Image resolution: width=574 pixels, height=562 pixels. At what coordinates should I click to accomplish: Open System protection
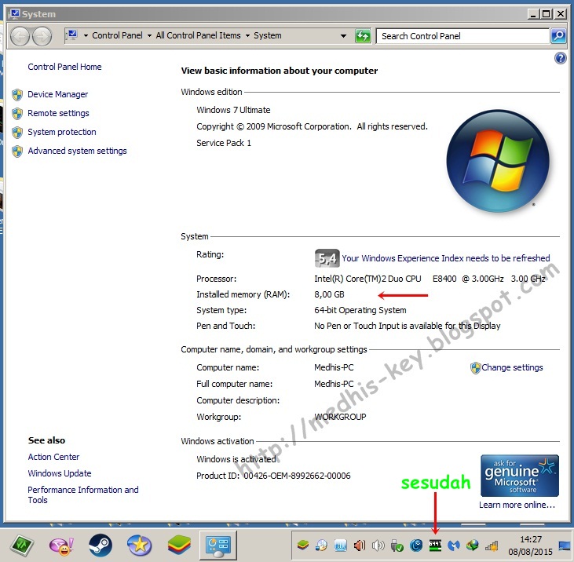pos(62,132)
